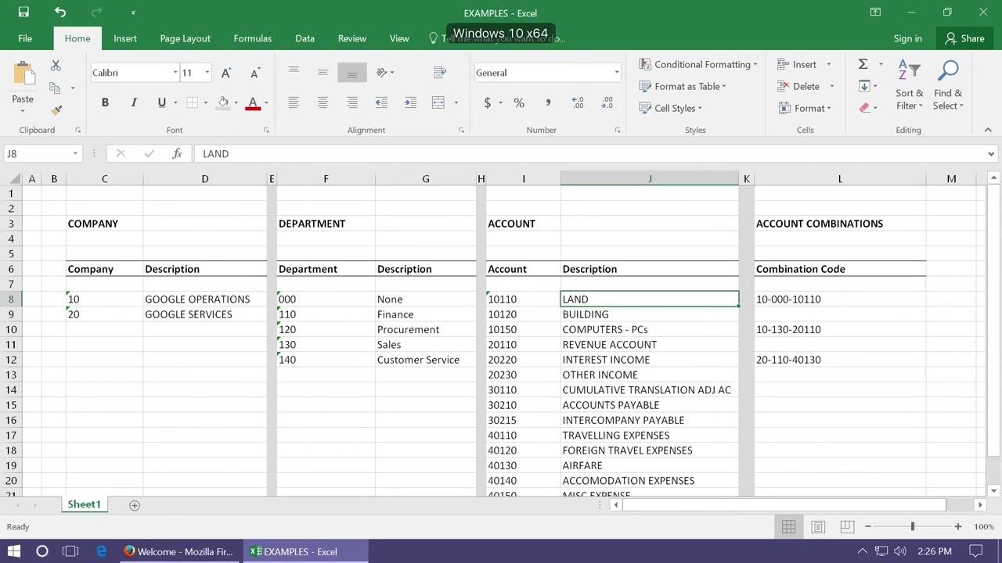Toggle Normal view button in status bar
Screen dimensions: 1002x563
coord(788,527)
